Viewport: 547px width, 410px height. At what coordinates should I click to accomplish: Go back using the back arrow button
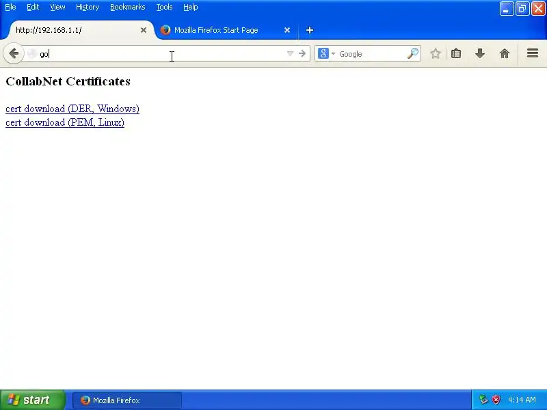[14, 54]
